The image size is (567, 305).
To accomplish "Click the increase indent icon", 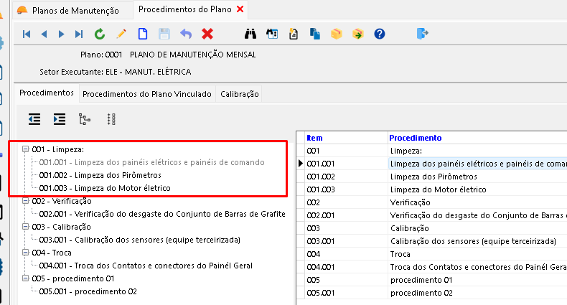I will [60, 119].
